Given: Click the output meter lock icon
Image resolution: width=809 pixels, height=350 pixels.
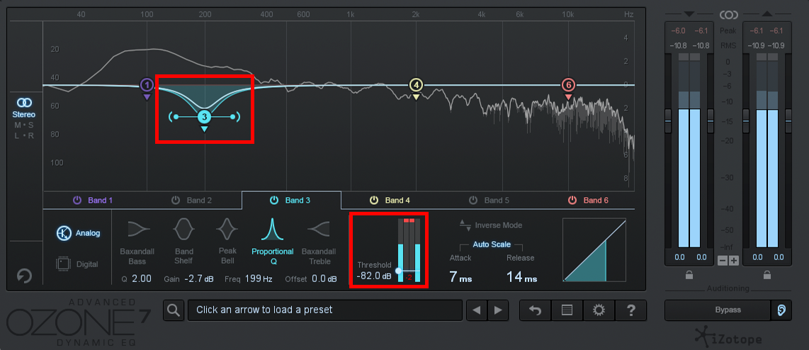Looking at the screenshot, I should coord(766,275).
